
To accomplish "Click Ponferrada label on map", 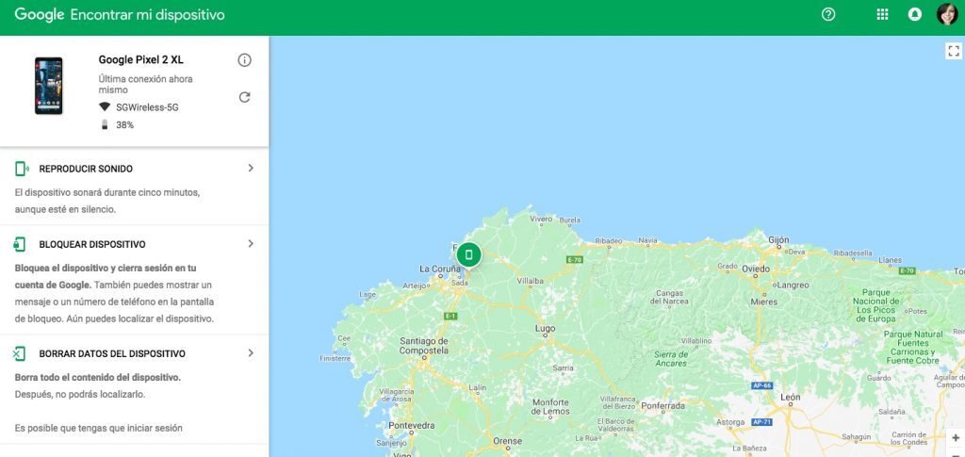I will click(x=662, y=406).
